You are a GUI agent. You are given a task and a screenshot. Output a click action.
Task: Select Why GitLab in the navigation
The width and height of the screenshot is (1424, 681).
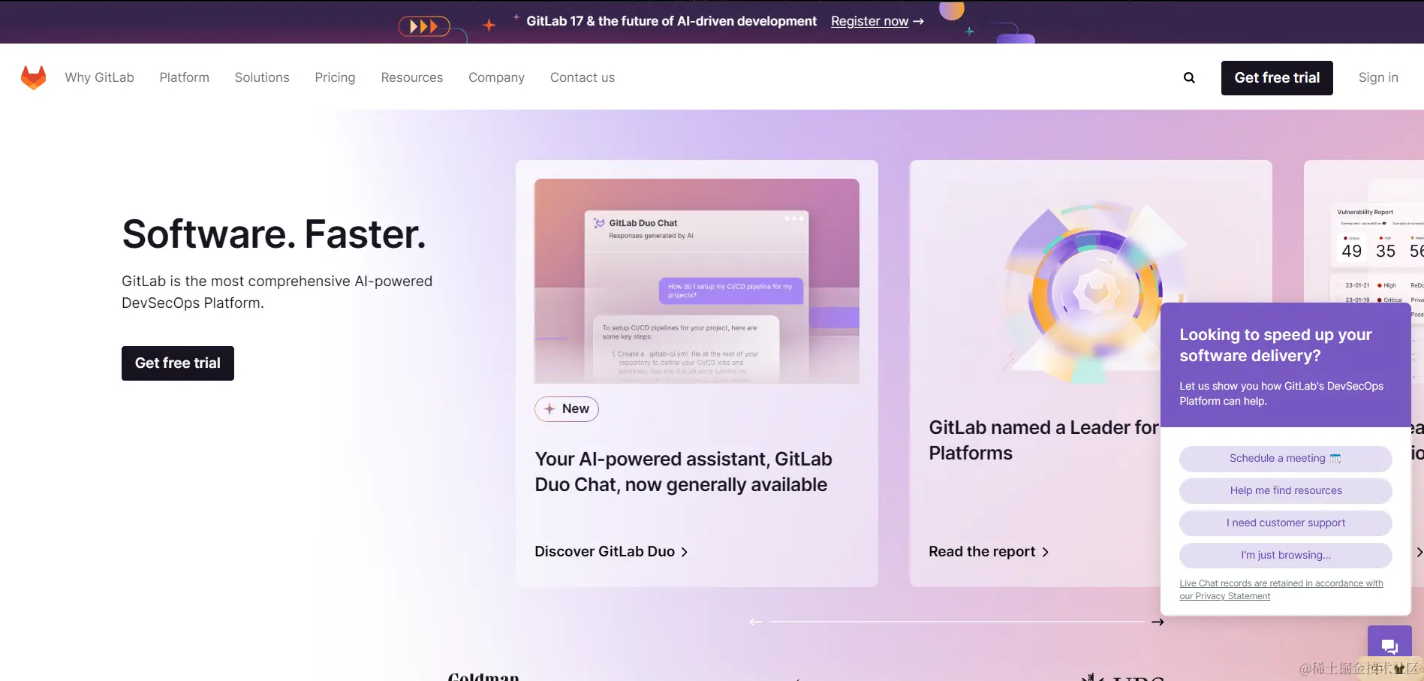pos(99,77)
